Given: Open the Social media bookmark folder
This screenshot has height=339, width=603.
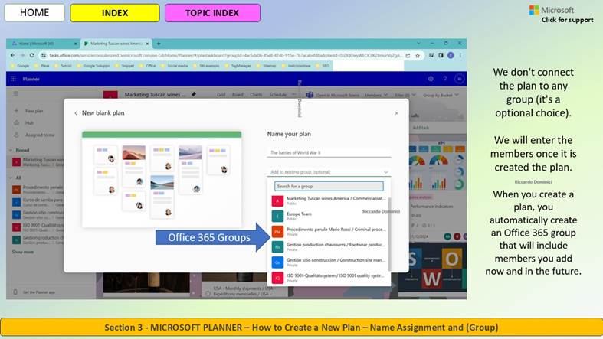Looking at the screenshot, I should click(174, 66).
